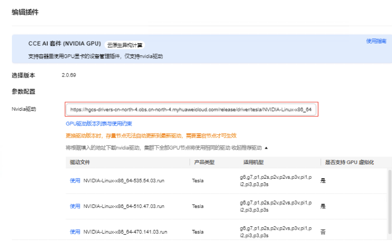This screenshot has height=243, width=392.
Task: Click the driver table vertical scrollbar
Action: pyautogui.click(x=390, y=202)
